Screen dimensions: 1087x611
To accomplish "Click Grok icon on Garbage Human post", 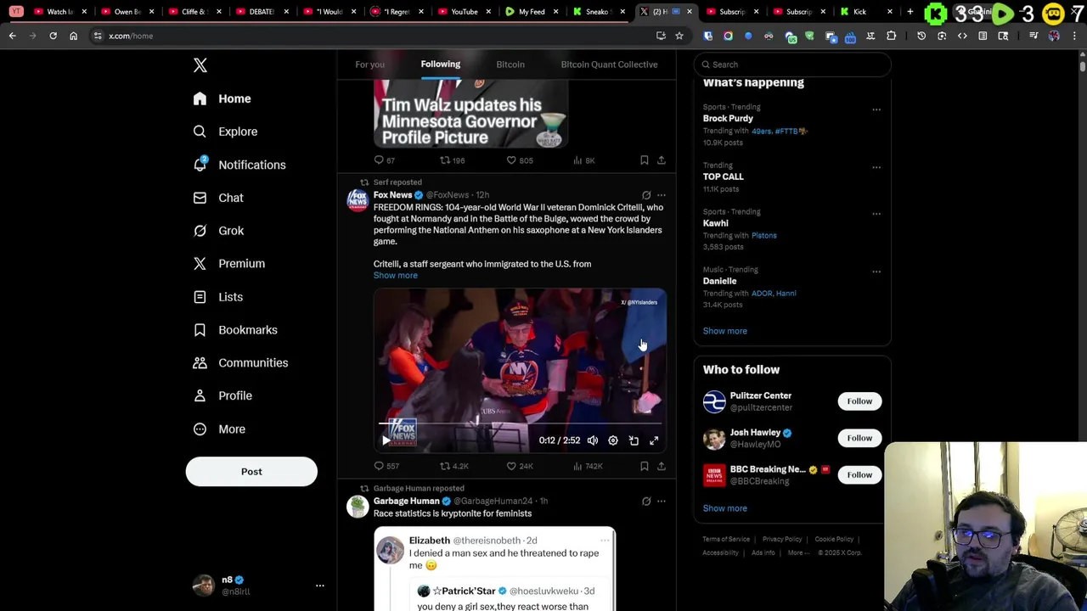I will point(646,502).
